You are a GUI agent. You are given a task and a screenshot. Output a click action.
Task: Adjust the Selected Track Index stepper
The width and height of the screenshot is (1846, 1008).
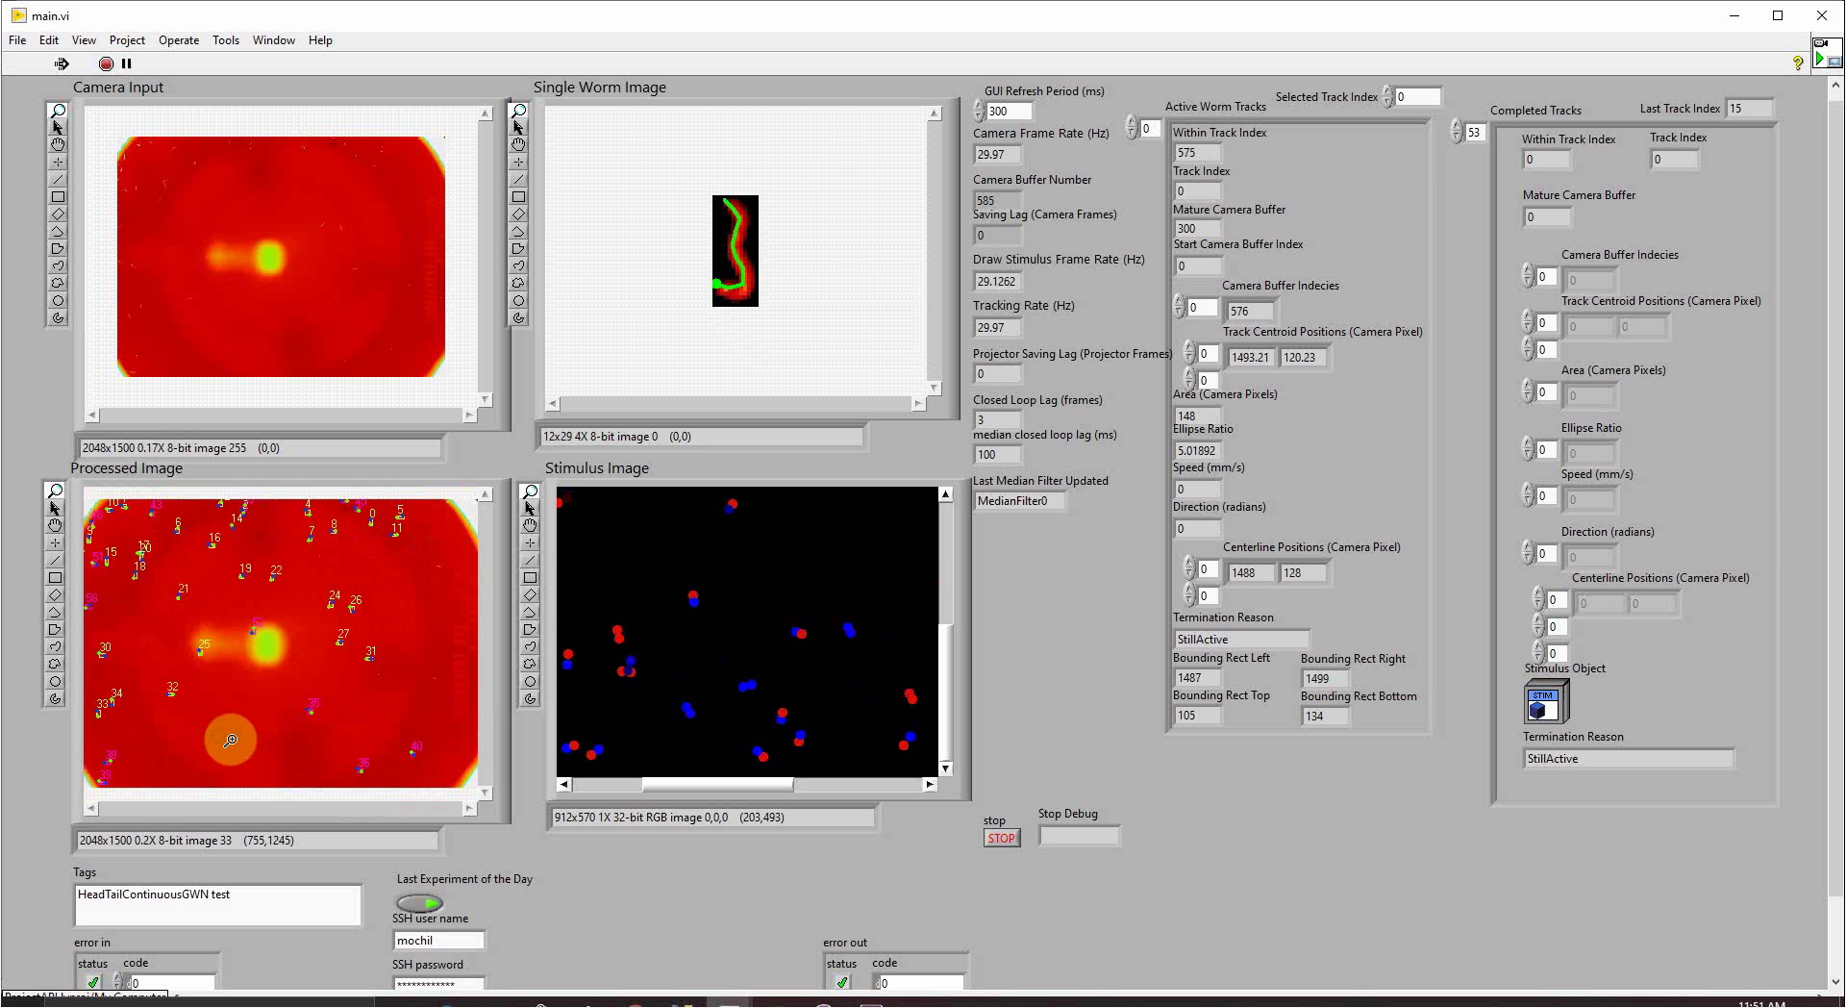pyautogui.click(x=1386, y=96)
